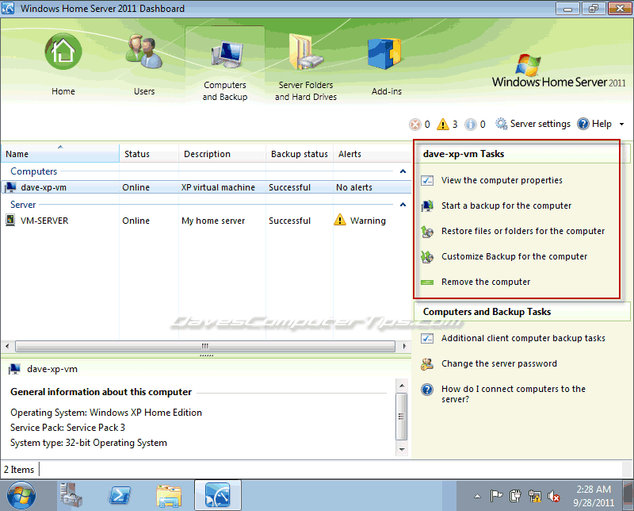Click the Action Center flag icon

point(496,496)
